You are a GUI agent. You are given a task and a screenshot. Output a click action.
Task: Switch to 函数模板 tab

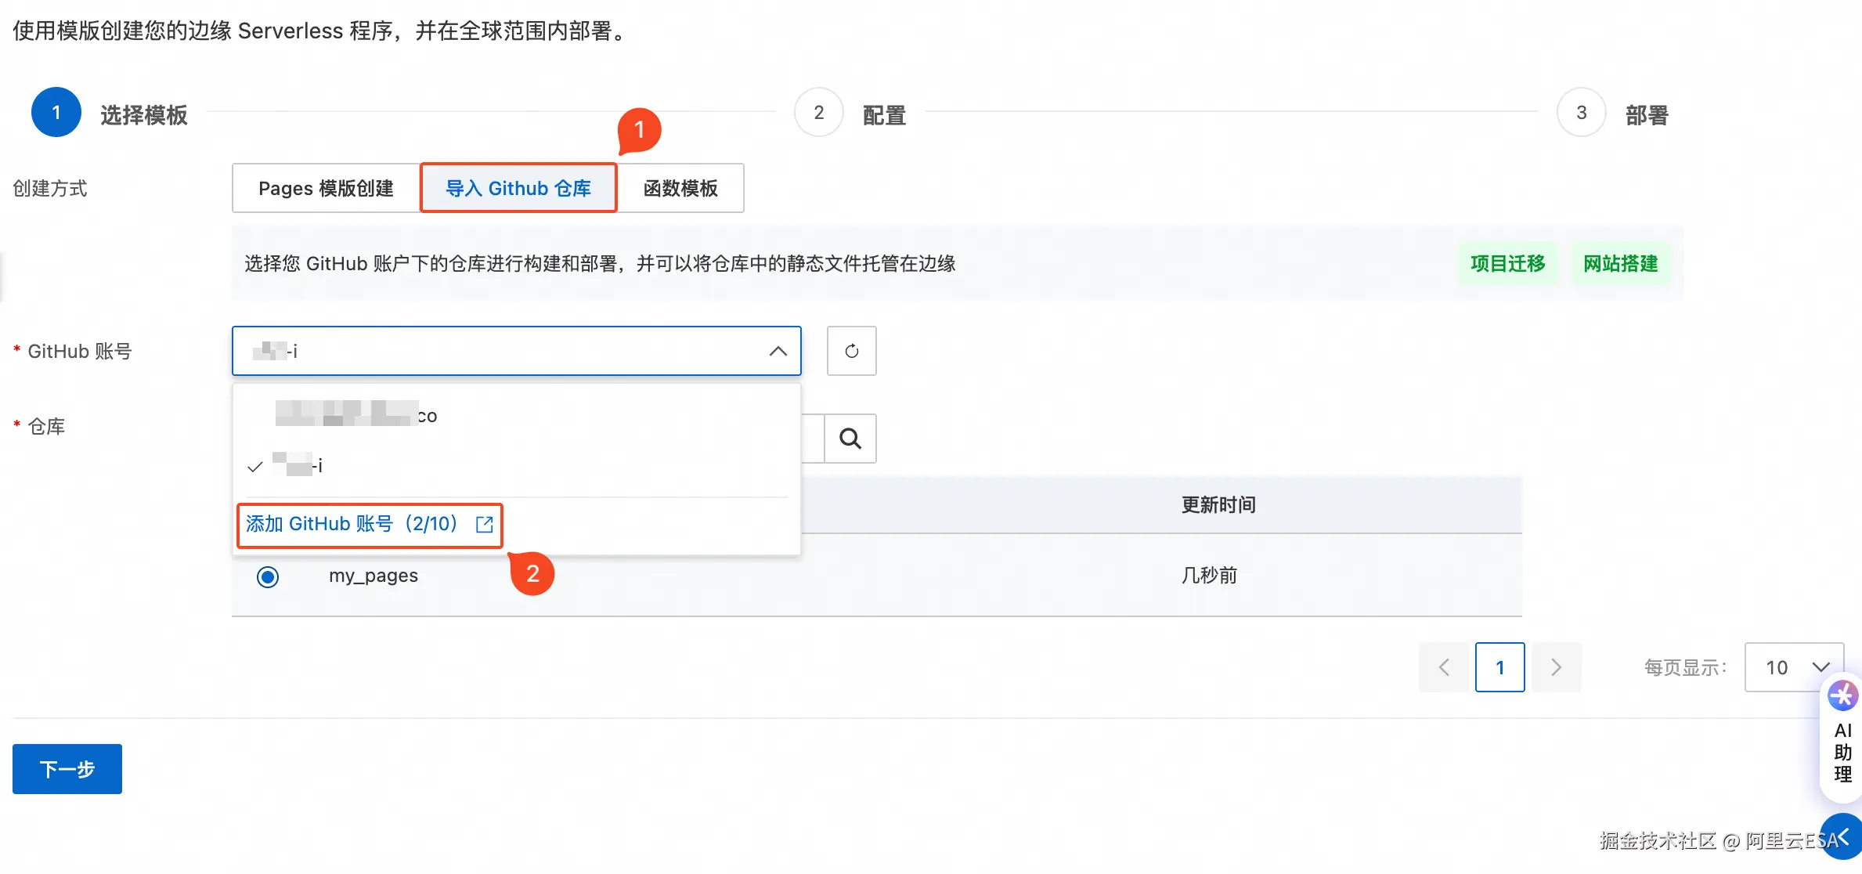click(x=680, y=188)
